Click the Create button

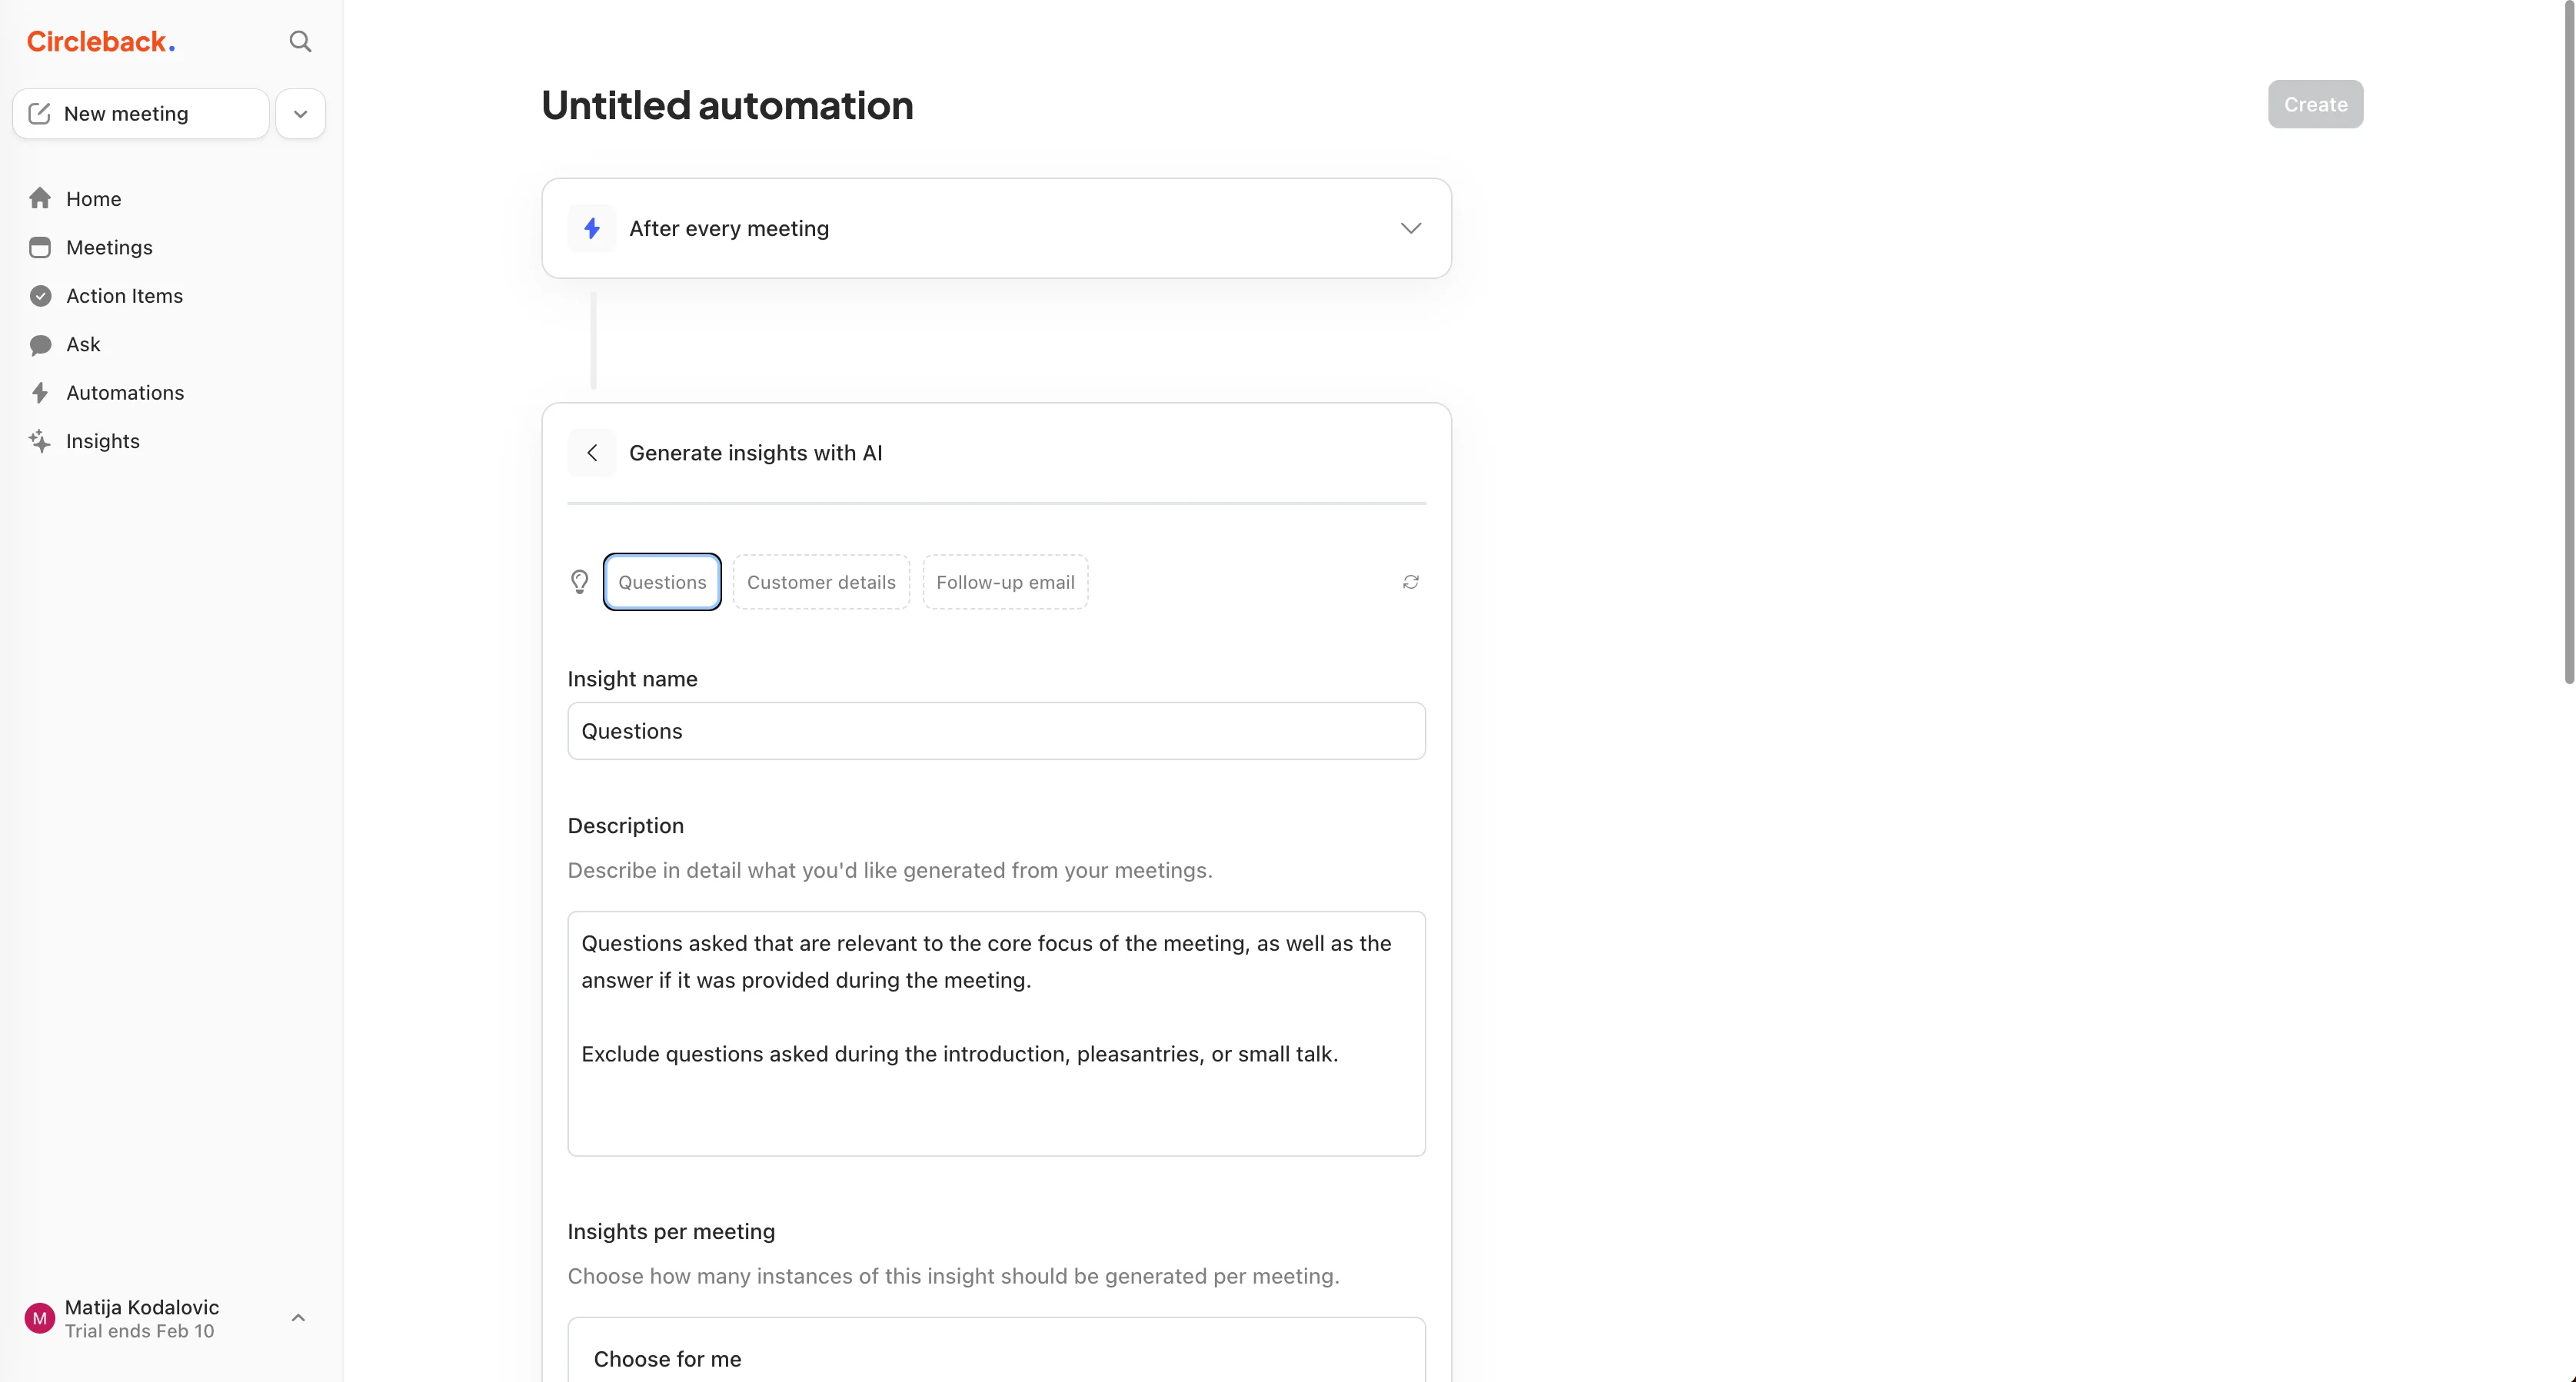pyautogui.click(x=2314, y=104)
